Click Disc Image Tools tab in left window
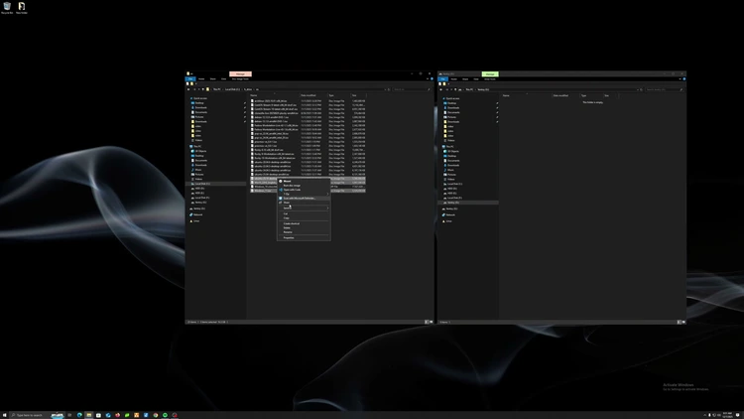Screen dimensions: 744x419 pyautogui.click(x=240, y=78)
